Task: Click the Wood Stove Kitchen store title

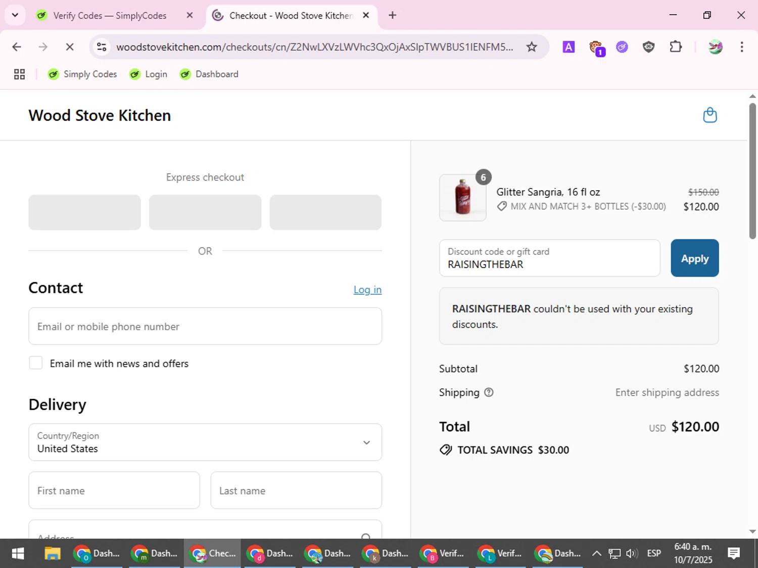Action: point(100,116)
